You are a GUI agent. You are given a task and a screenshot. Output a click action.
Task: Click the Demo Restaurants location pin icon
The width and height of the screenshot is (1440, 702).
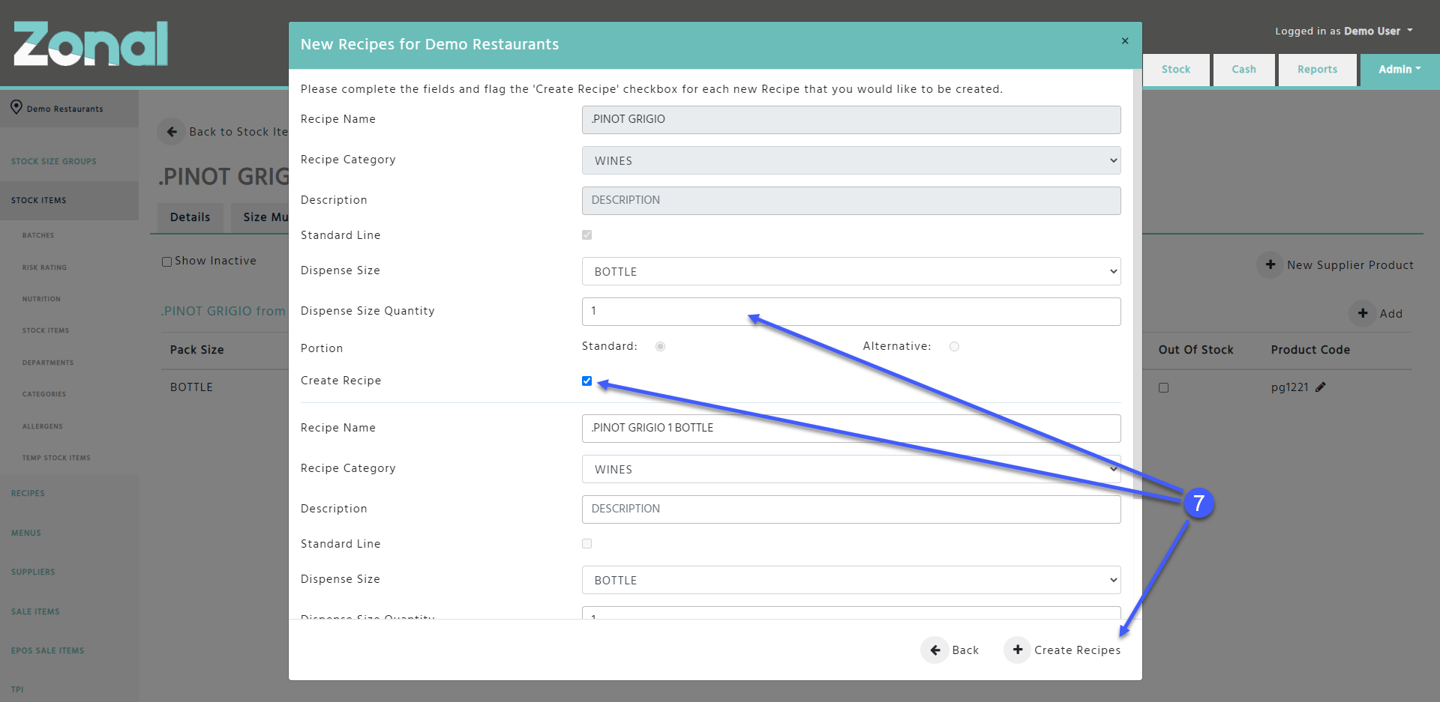[x=16, y=108]
